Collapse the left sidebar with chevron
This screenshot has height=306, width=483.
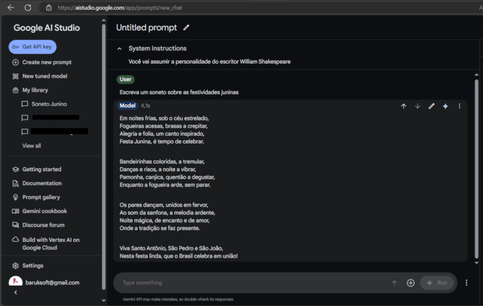[16, 292]
